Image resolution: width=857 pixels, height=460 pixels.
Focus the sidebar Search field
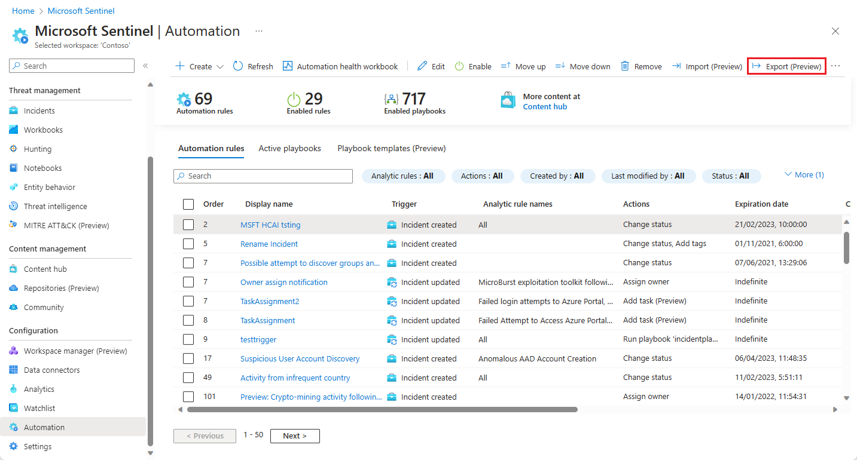click(72, 66)
